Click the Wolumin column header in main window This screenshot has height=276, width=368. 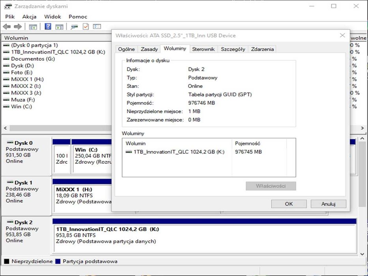click(x=56, y=38)
